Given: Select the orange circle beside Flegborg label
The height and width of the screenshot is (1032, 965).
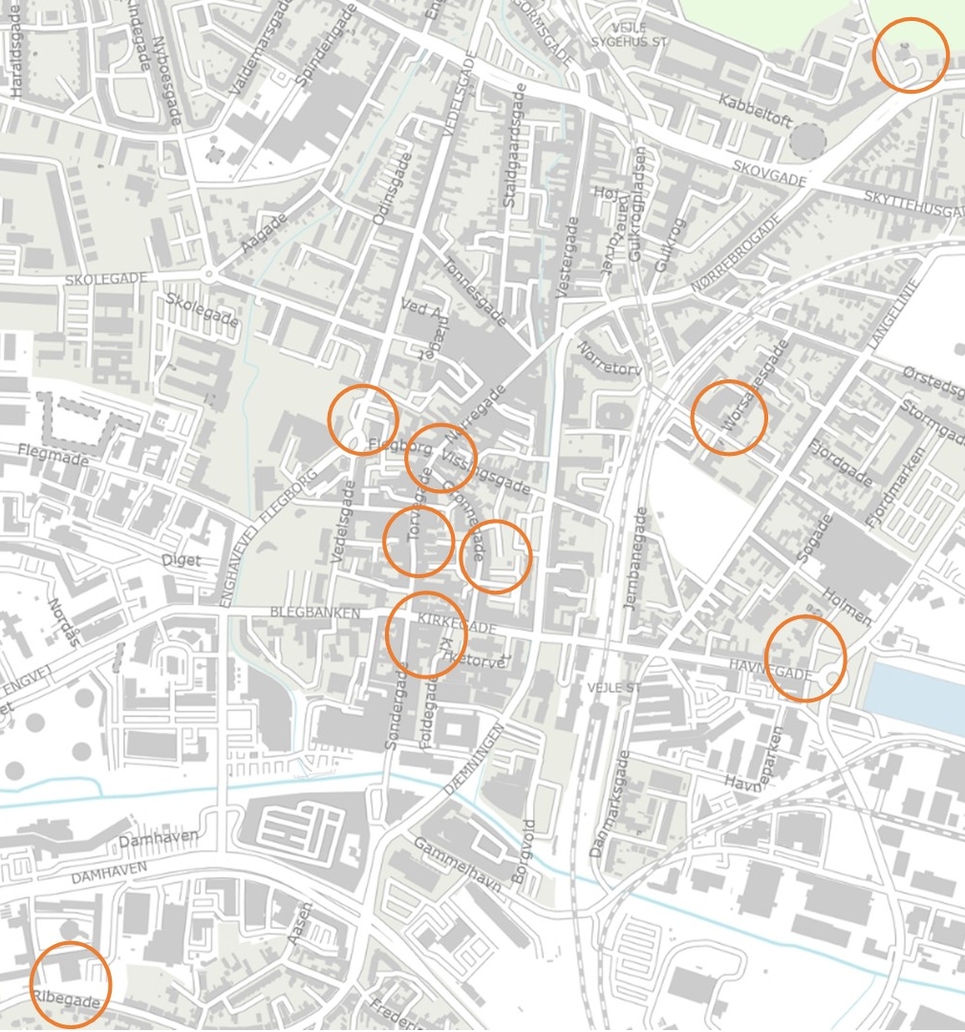Looking at the screenshot, I should click(x=363, y=419).
